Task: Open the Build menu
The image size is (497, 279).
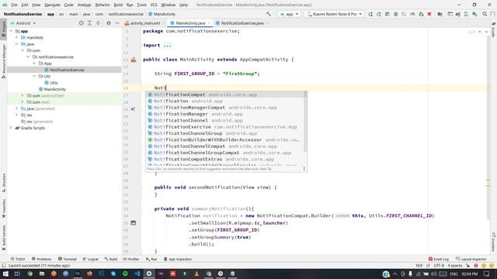Action: click(x=118, y=5)
